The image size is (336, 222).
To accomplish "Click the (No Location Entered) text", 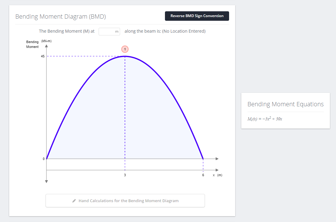I will [x=184, y=31].
